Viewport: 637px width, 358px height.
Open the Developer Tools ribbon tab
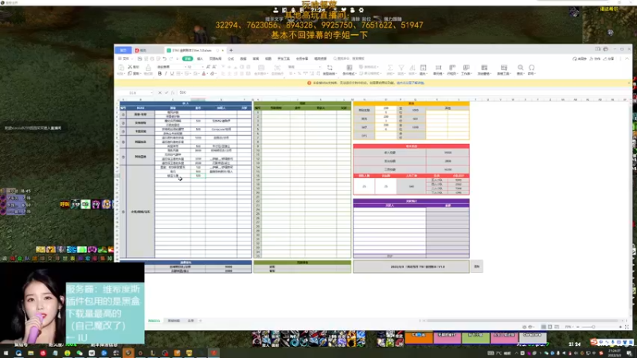283,59
